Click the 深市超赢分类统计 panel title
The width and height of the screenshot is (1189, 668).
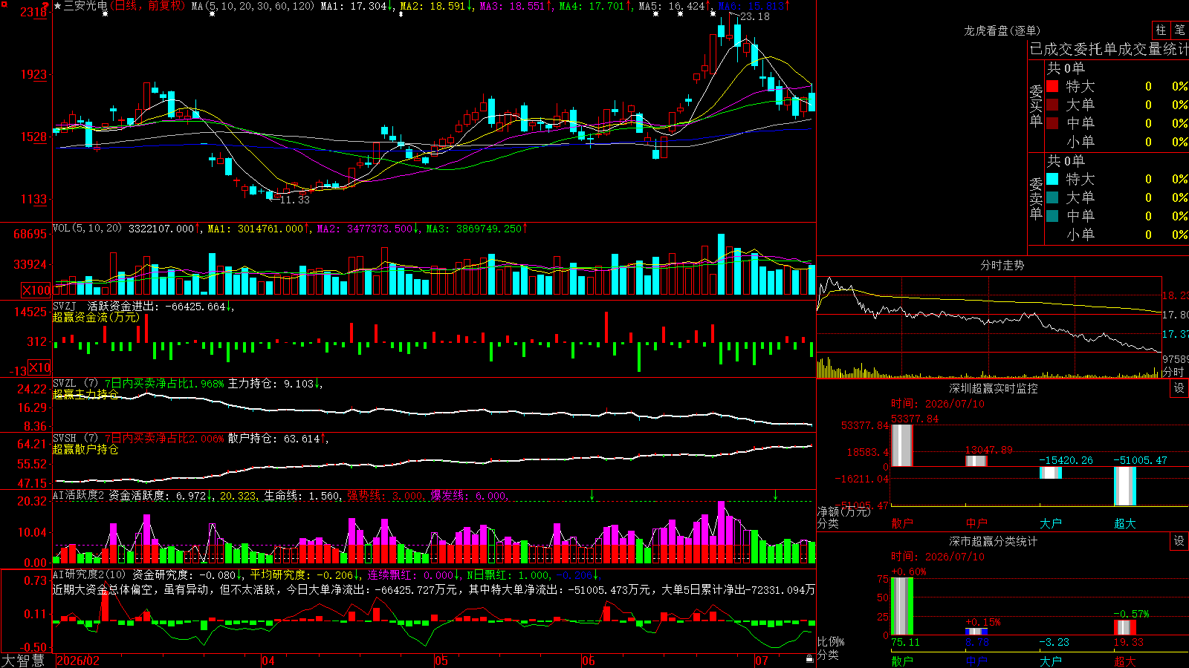994,541
